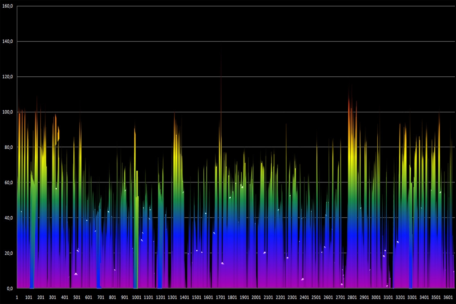Click the x-axis label 3401

tap(424, 298)
